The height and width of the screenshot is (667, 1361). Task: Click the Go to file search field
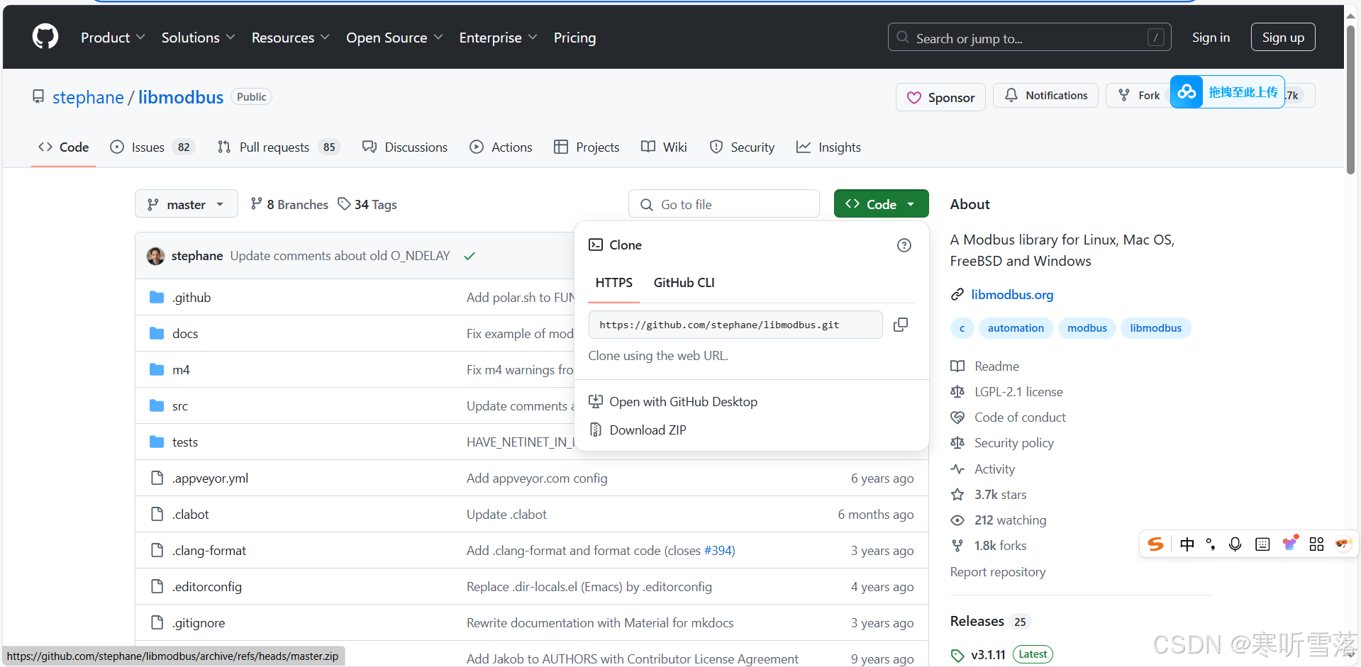(724, 204)
